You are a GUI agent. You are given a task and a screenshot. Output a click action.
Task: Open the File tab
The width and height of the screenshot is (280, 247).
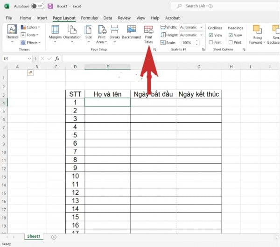[9, 18]
